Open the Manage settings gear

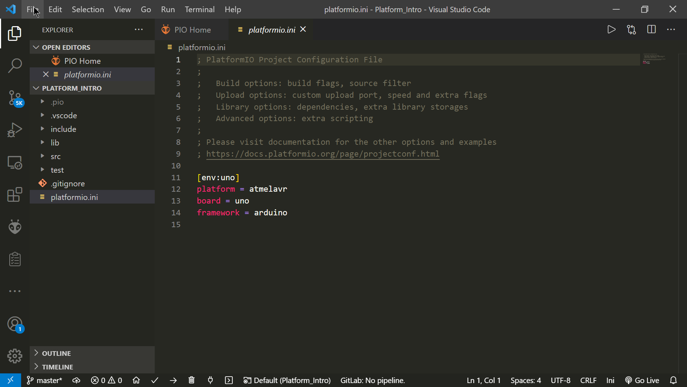point(15,356)
